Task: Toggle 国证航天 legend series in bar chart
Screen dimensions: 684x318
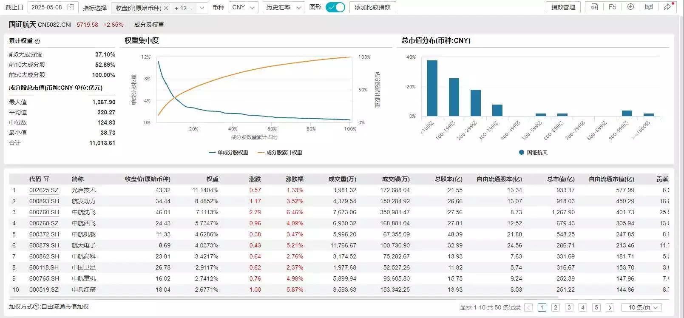Action: pos(533,152)
